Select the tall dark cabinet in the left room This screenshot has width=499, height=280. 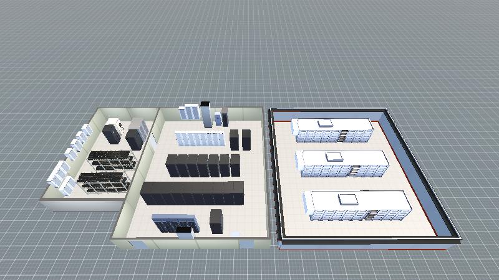pos(112,133)
